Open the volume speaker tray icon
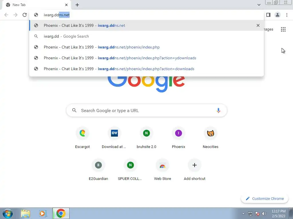This screenshot has height=219, width=293. click(x=264, y=214)
